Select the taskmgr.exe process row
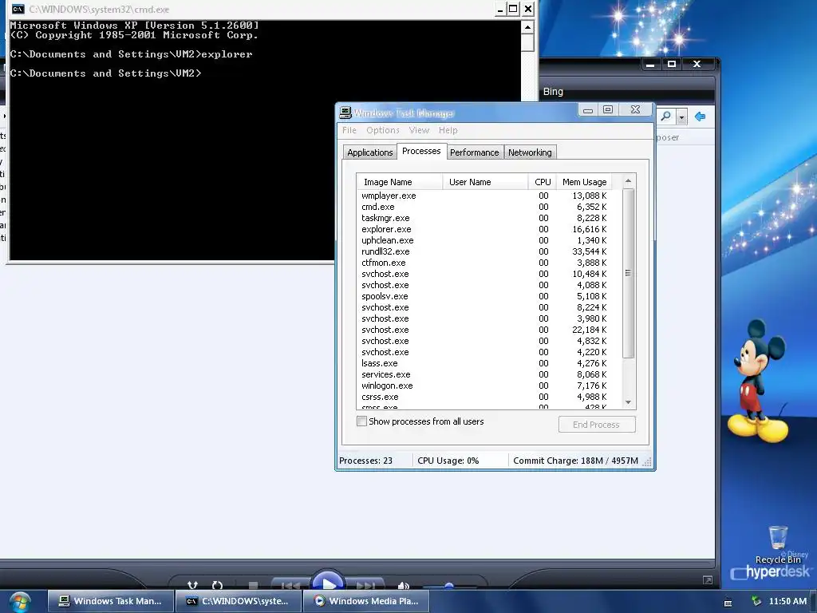The height and width of the screenshot is (613, 817). coord(489,218)
